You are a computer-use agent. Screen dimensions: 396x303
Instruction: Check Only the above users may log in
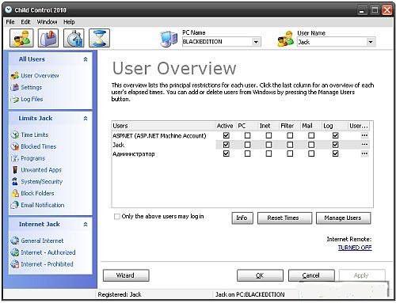[x=117, y=217]
